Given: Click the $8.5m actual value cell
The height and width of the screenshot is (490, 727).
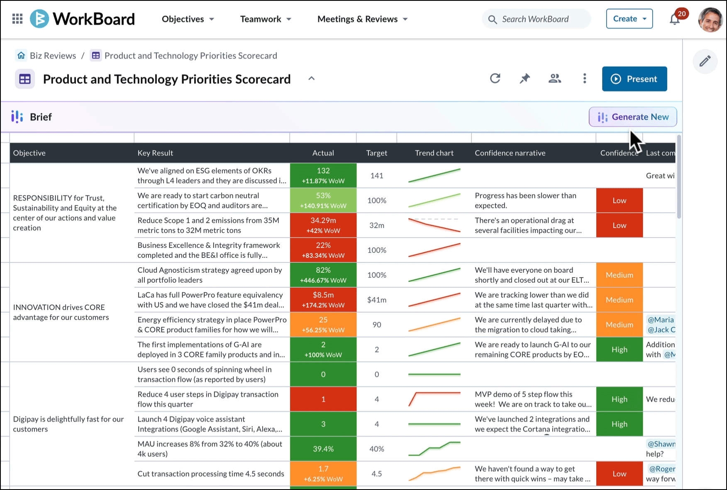Looking at the screenshot, I should [x=323, y=300].
